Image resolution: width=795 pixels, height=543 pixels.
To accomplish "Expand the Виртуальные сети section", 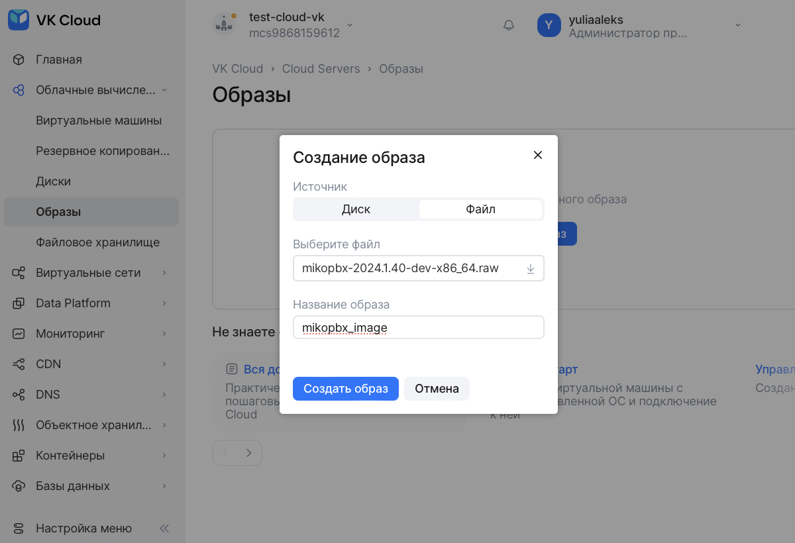I will pos(164,273).
